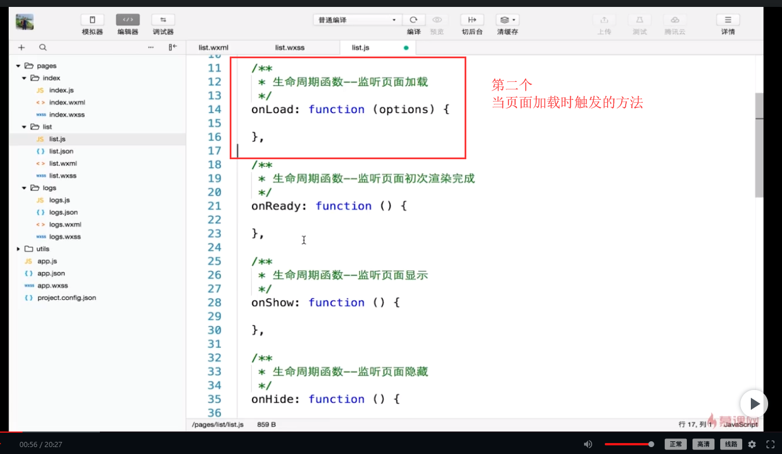
Task: Click the 行 17, 列 1 cursor position indicator
Action: tap(696, 425)
